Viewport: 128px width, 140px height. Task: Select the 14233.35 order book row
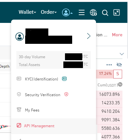(x=109, y=103)
